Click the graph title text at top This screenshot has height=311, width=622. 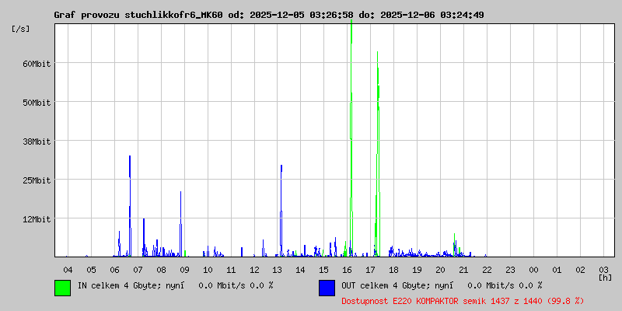click(x=268, y=15)
